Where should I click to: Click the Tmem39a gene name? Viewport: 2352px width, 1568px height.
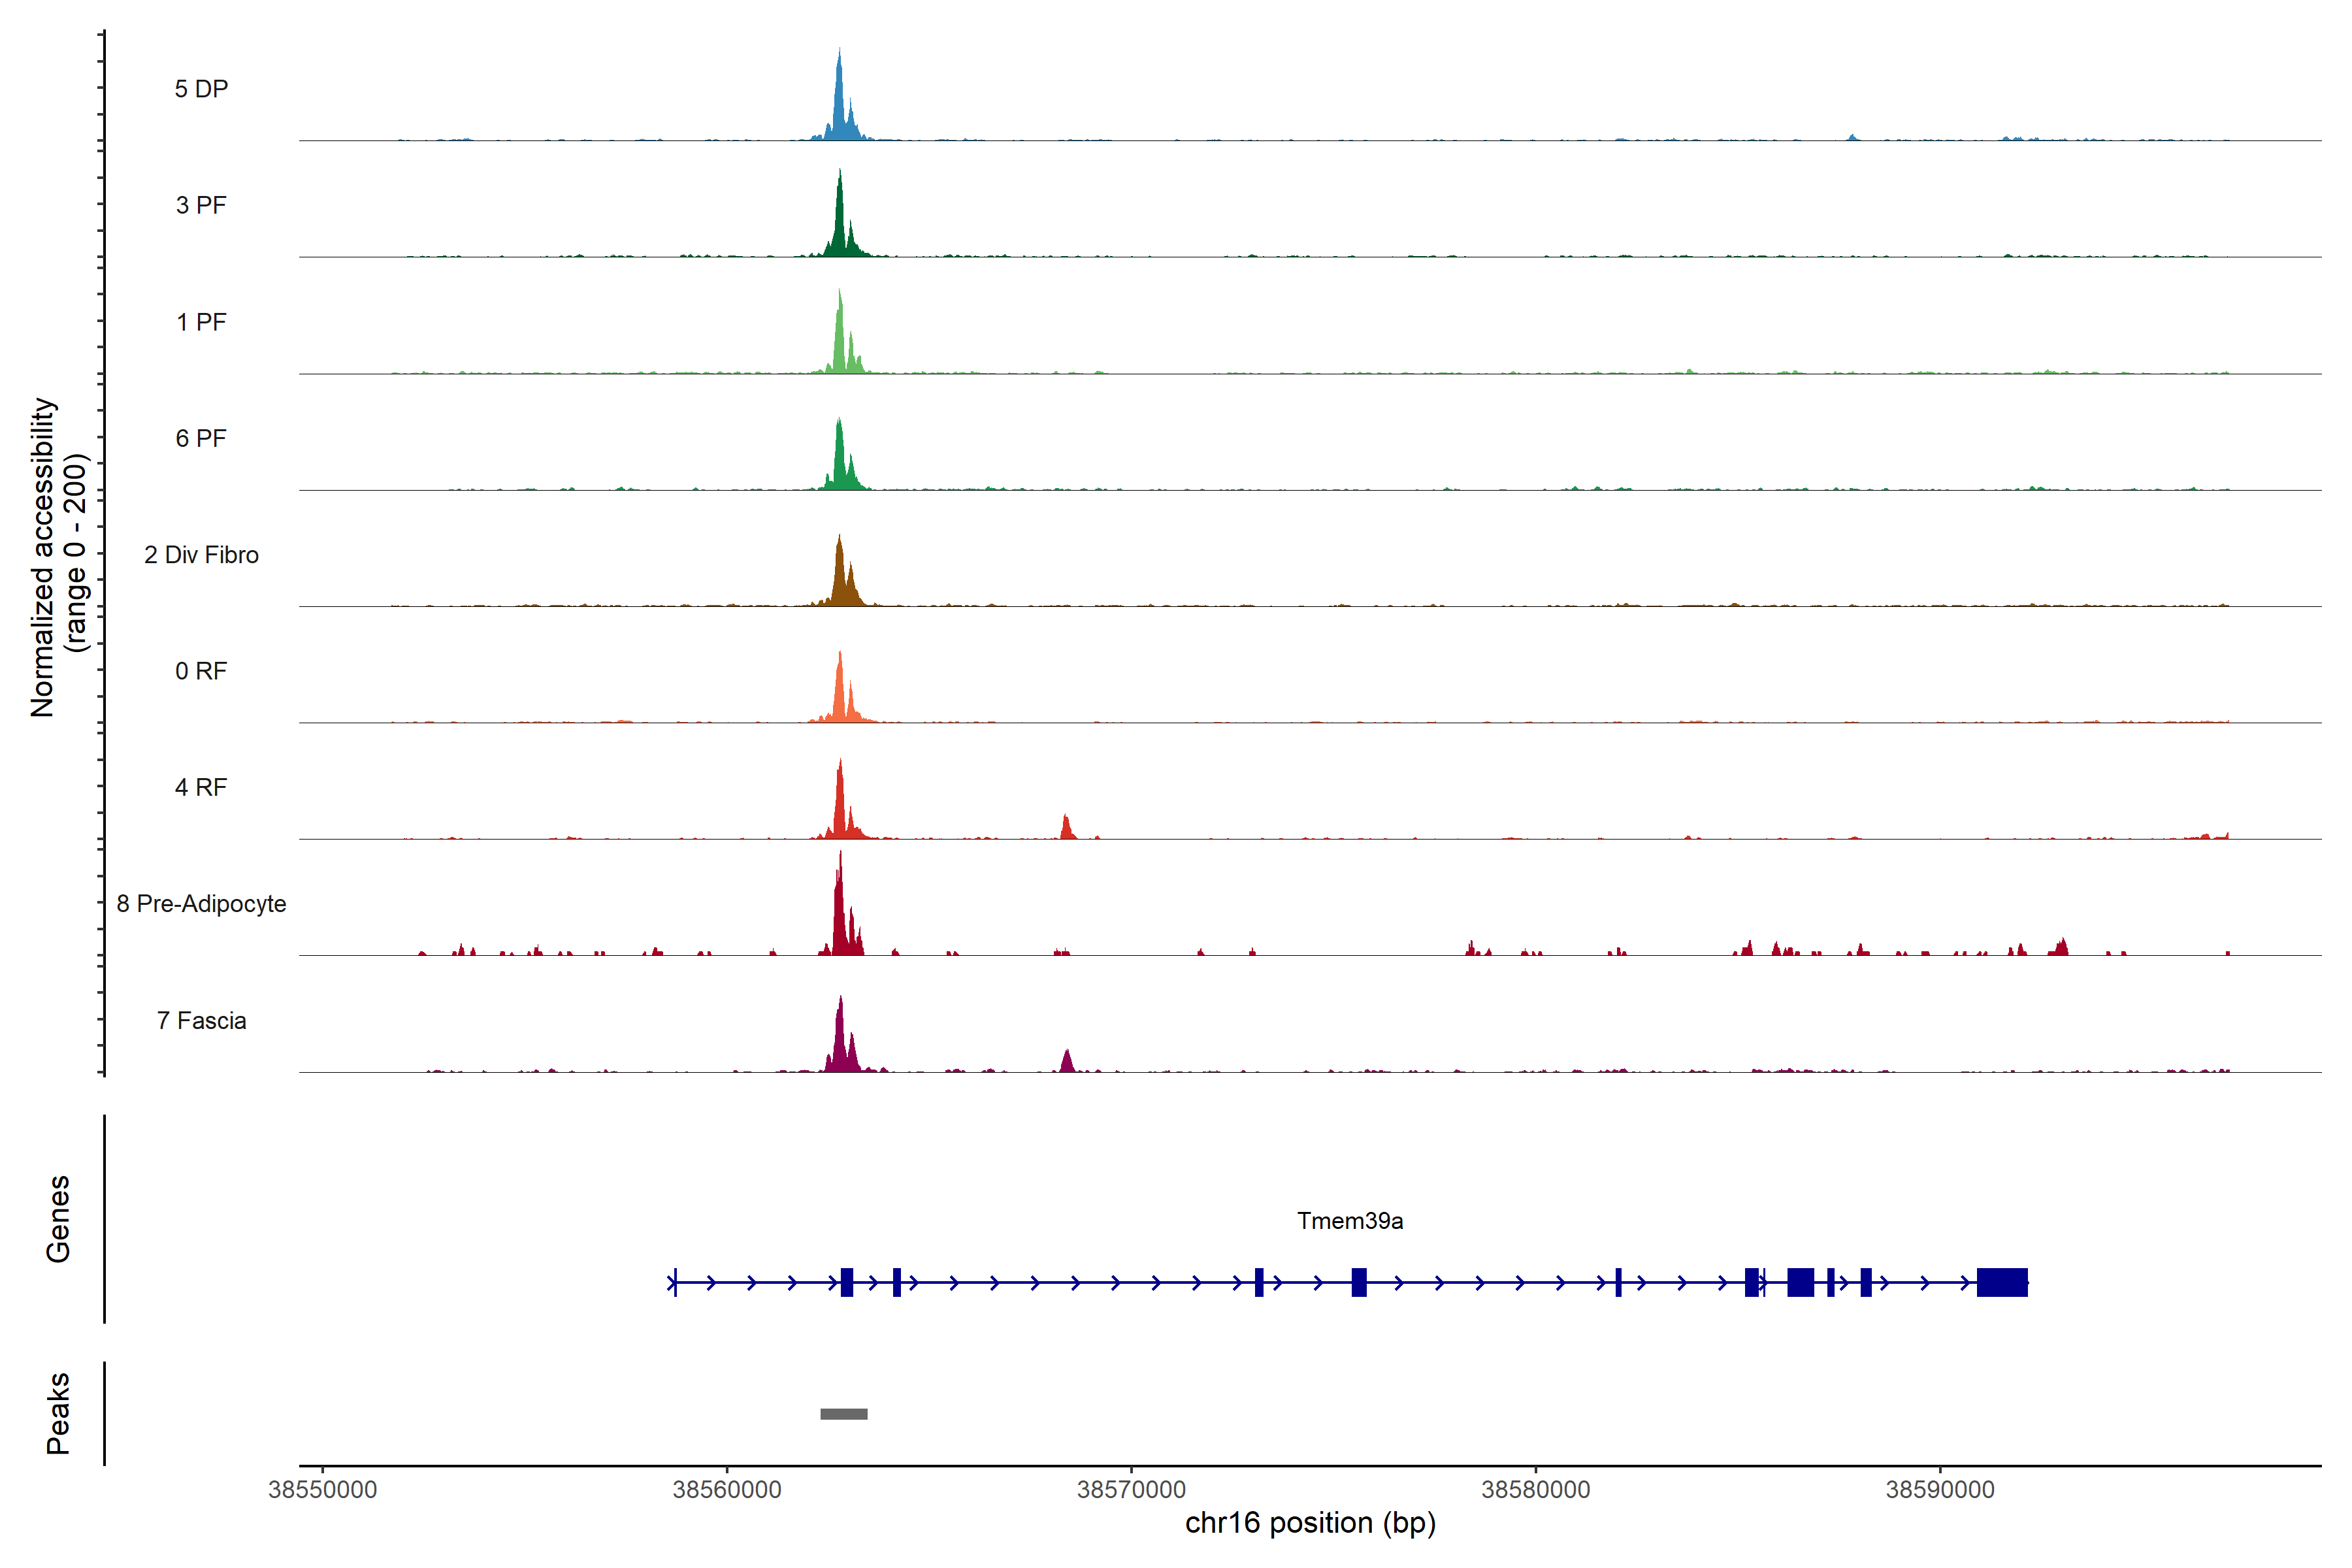coord(1350,1221)
